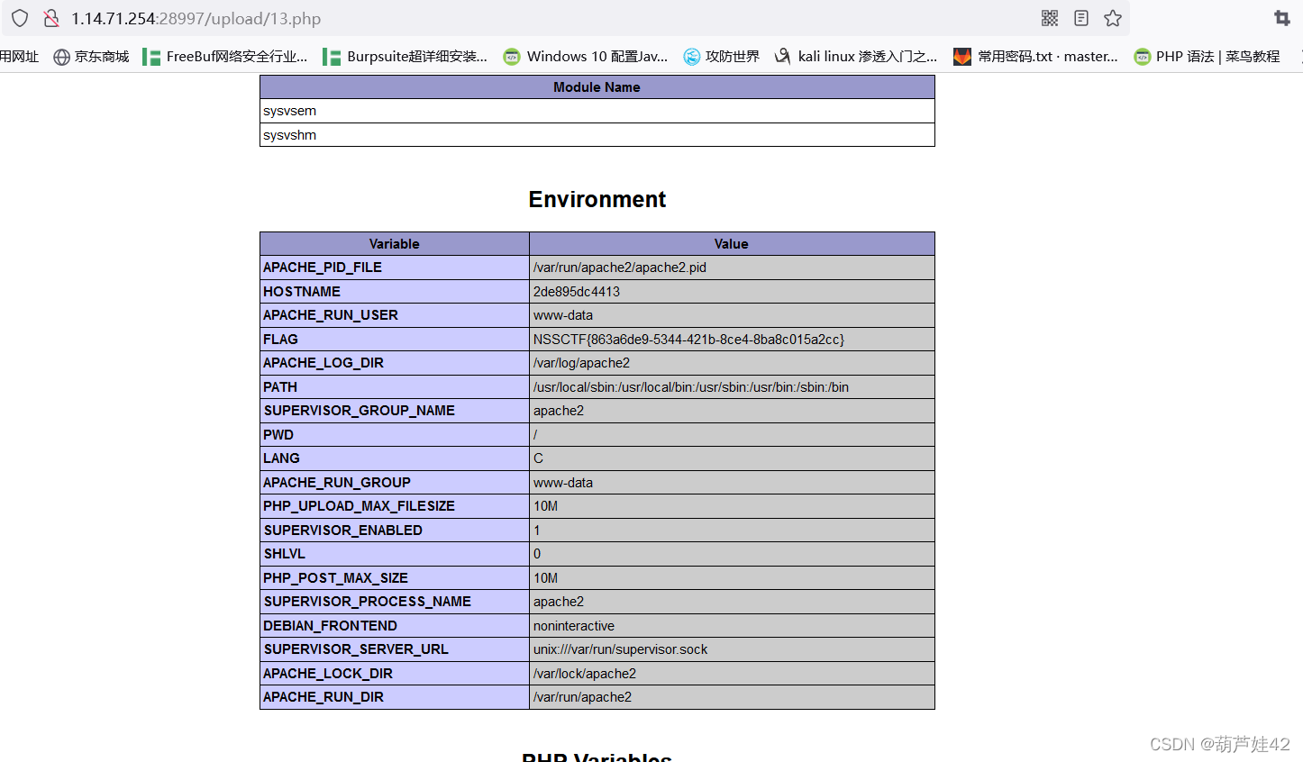Click the Value column header

[732, 244]
